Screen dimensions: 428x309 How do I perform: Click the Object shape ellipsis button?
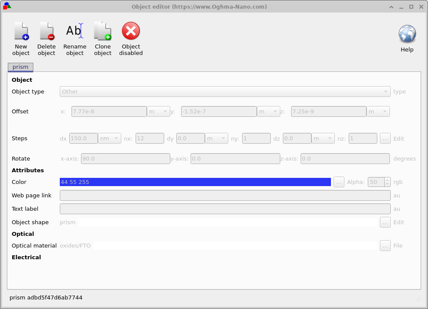(385, 222)
